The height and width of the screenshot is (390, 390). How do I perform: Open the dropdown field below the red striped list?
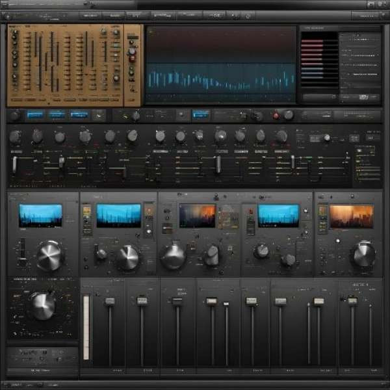(x=319, y=97)
